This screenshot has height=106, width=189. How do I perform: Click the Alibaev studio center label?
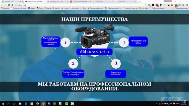94,52
